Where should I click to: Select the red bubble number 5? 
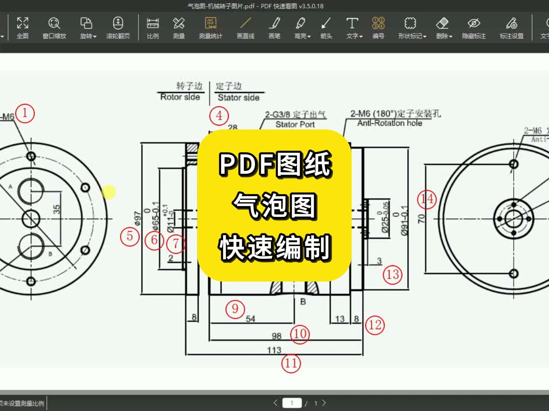[130, 236]
